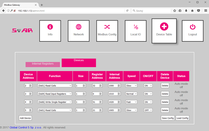Open Speed dropdown for device 5 row
Viewport: 209px width, 131px height.
[131, 110]
